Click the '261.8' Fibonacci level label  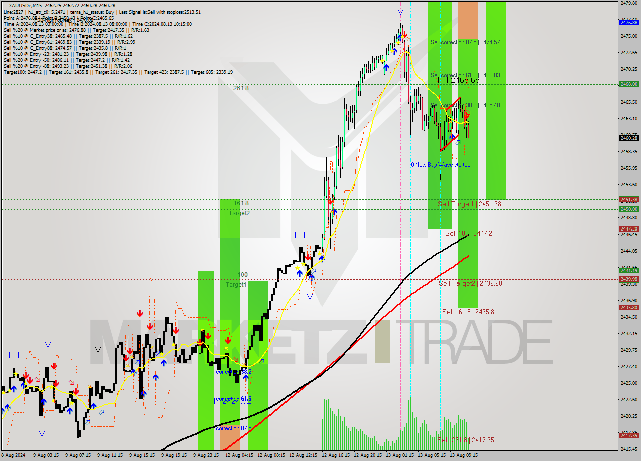pos(241,88)
